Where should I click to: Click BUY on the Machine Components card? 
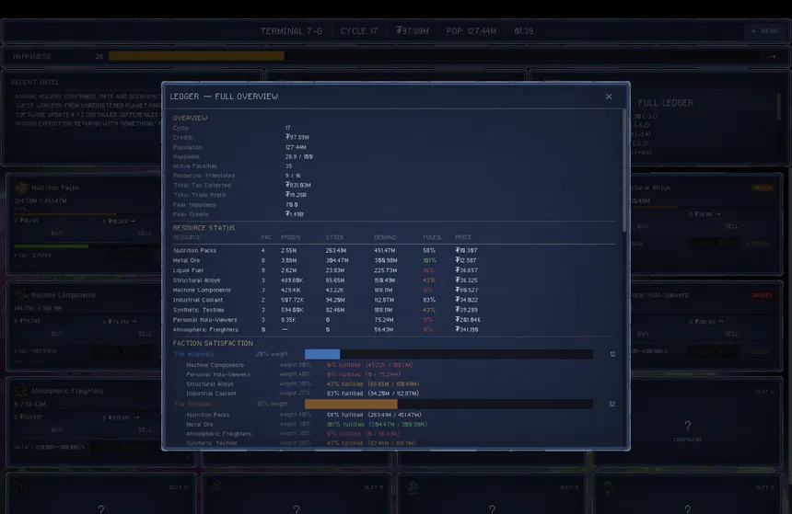pos(56,334)
